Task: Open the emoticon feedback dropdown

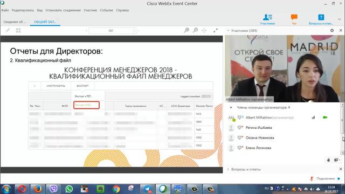Action: point(337,160)
